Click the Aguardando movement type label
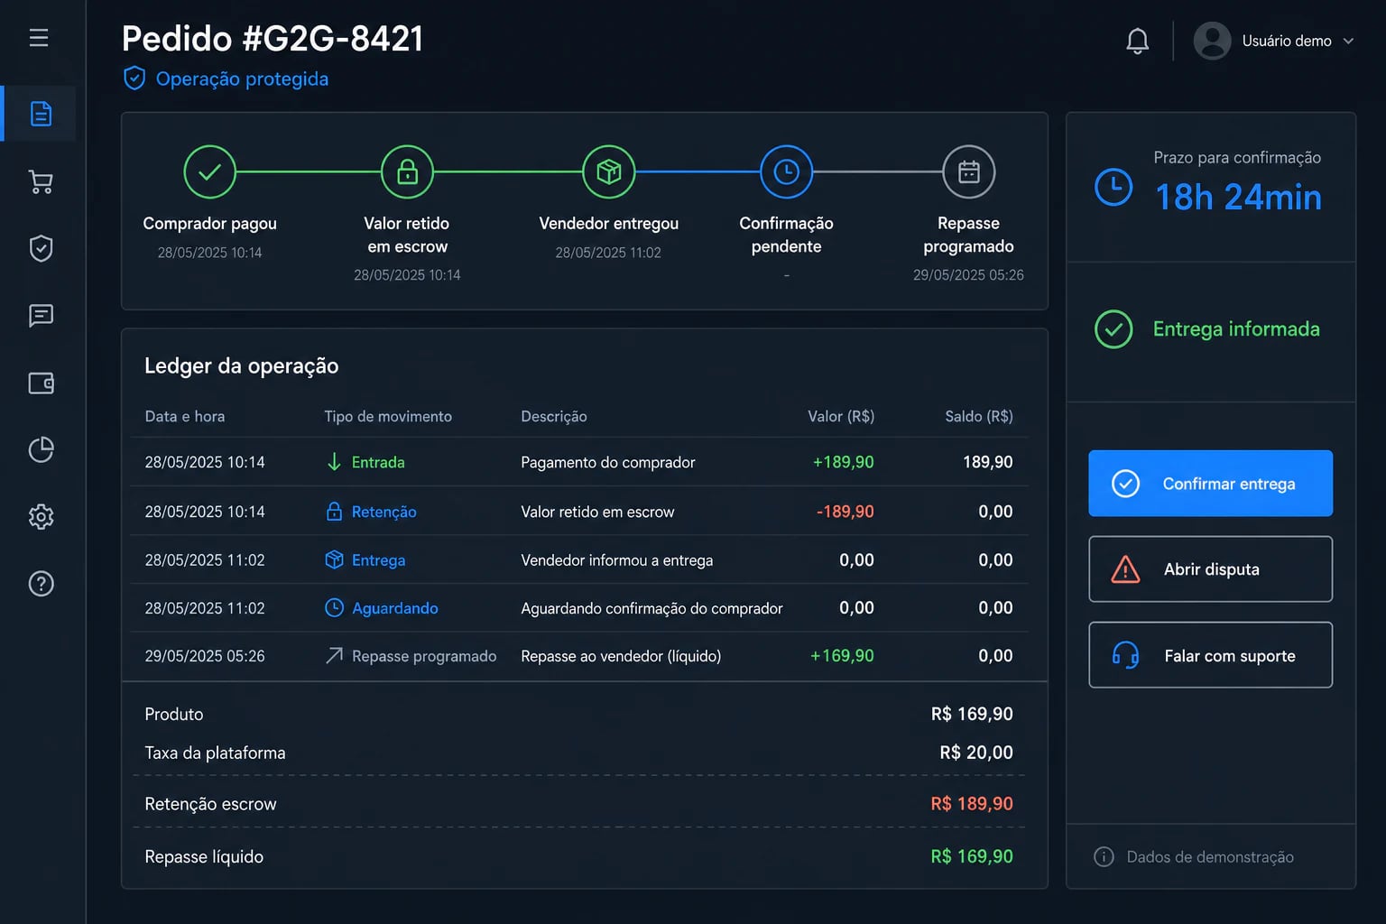This screenshot has height=924, width=1386. coord(395,608)
